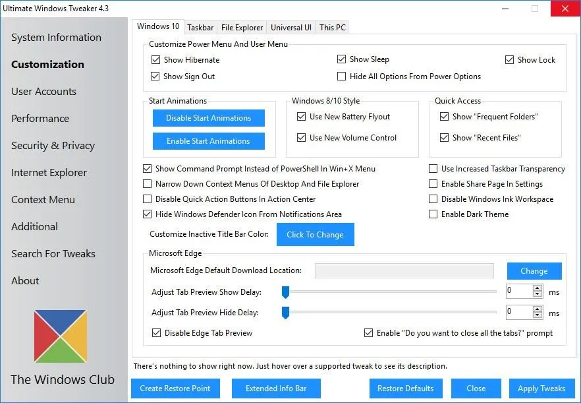Enable the Dark Theme checkbox
The image size is (581, 403).
(433, 214)
